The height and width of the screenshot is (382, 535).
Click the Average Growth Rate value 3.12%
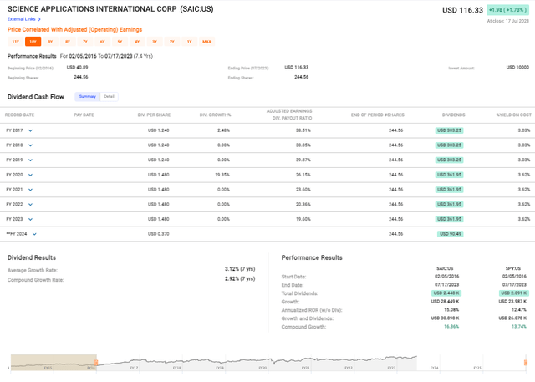(240, 269)
